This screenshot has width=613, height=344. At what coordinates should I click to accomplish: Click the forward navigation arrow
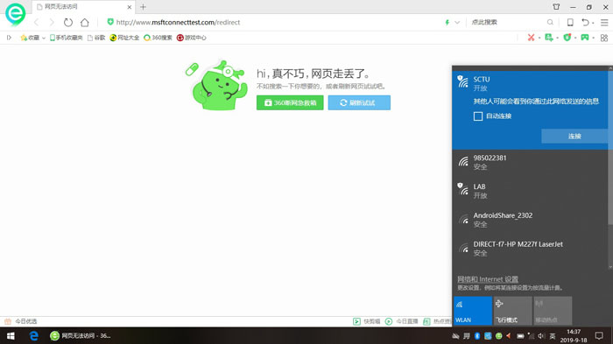click(x=52, y=22)
